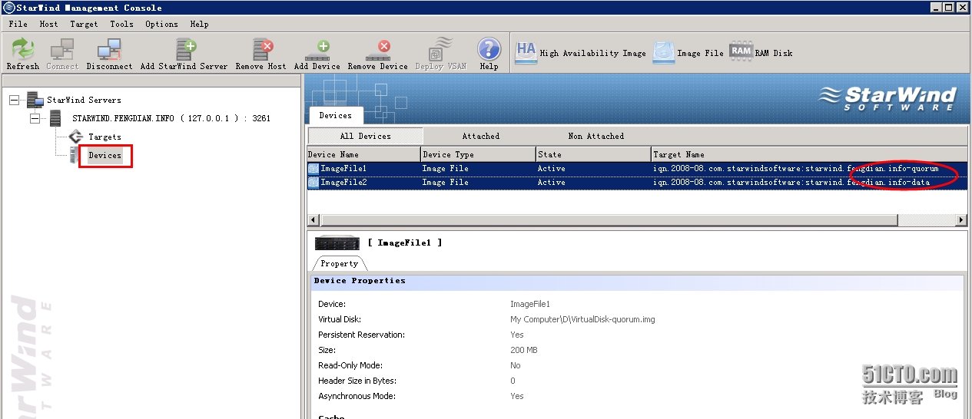Select Targets in the server tree
This screenshot has width=972, height=419.
tap(104, 137)
